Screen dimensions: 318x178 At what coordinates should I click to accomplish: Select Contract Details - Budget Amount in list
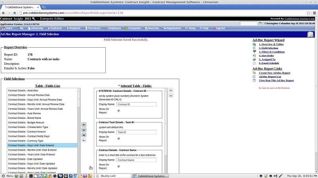coord(42,122)
